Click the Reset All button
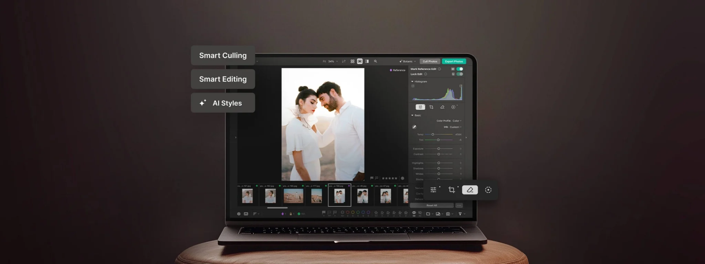Image resolution: width=705 pixels, height=264 pixels. pyautogui.click(x=432, y=206)
